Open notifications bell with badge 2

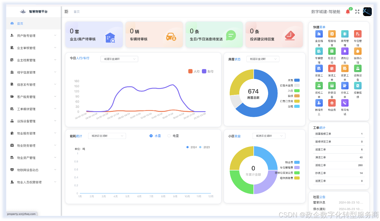point(348,12)
